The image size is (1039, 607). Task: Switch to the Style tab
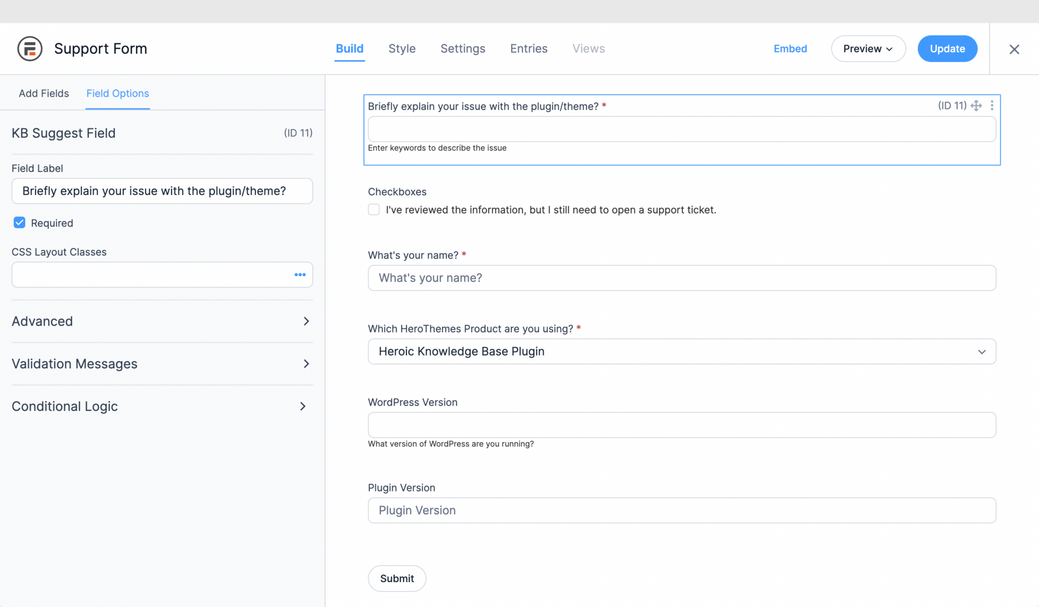click(402, 48)
